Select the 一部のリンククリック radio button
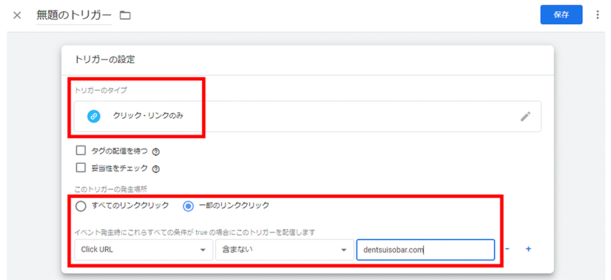Screen dimensions: 611x280 click(188, 206)
